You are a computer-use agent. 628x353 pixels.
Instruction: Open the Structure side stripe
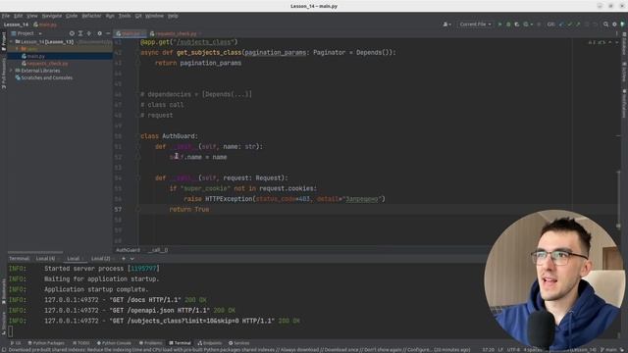click(4, 323)
